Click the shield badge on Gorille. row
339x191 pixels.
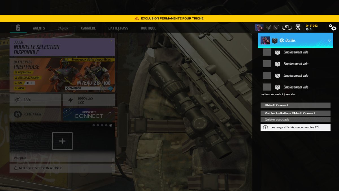click(x=275, y=41)
